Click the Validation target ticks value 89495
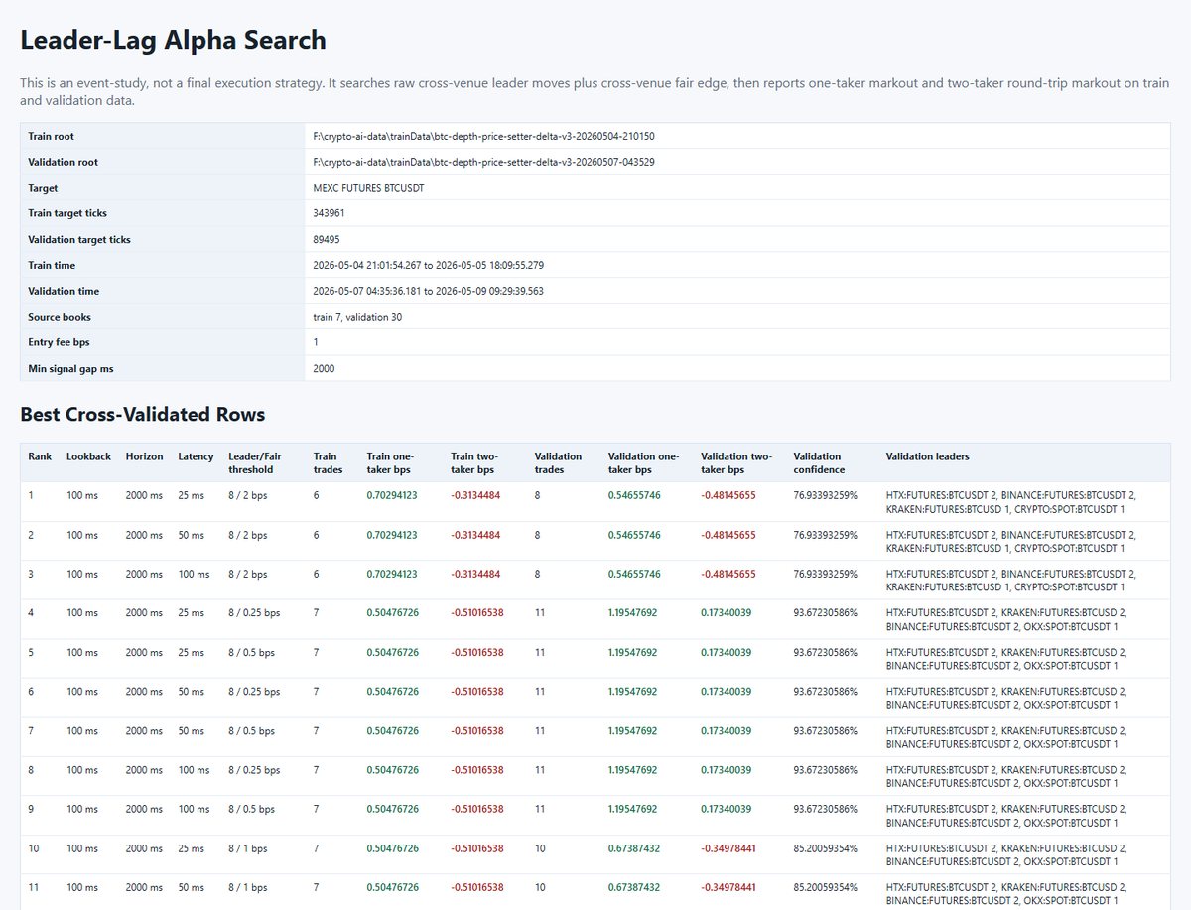This screenshot has width=1191, height=910. tap(327, 239)
